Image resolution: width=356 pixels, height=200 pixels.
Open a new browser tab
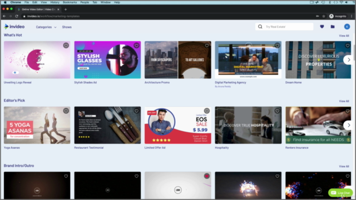(66, 9)
